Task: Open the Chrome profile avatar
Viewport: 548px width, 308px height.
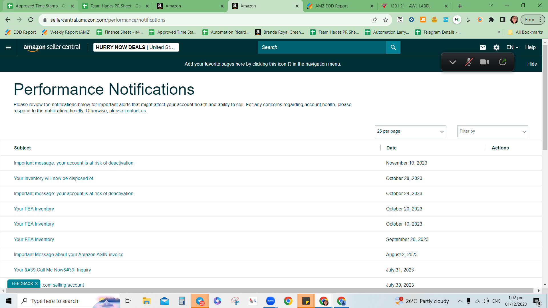Action: 514,20
